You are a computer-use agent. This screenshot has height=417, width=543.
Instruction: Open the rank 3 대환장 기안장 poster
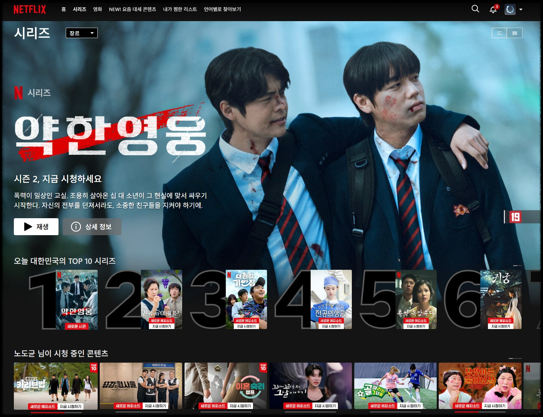[246, 300]
